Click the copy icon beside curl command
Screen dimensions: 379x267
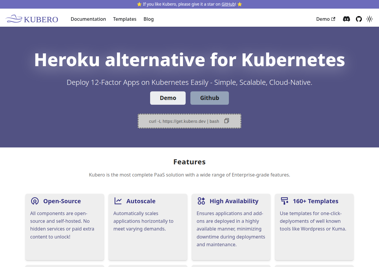227,121
